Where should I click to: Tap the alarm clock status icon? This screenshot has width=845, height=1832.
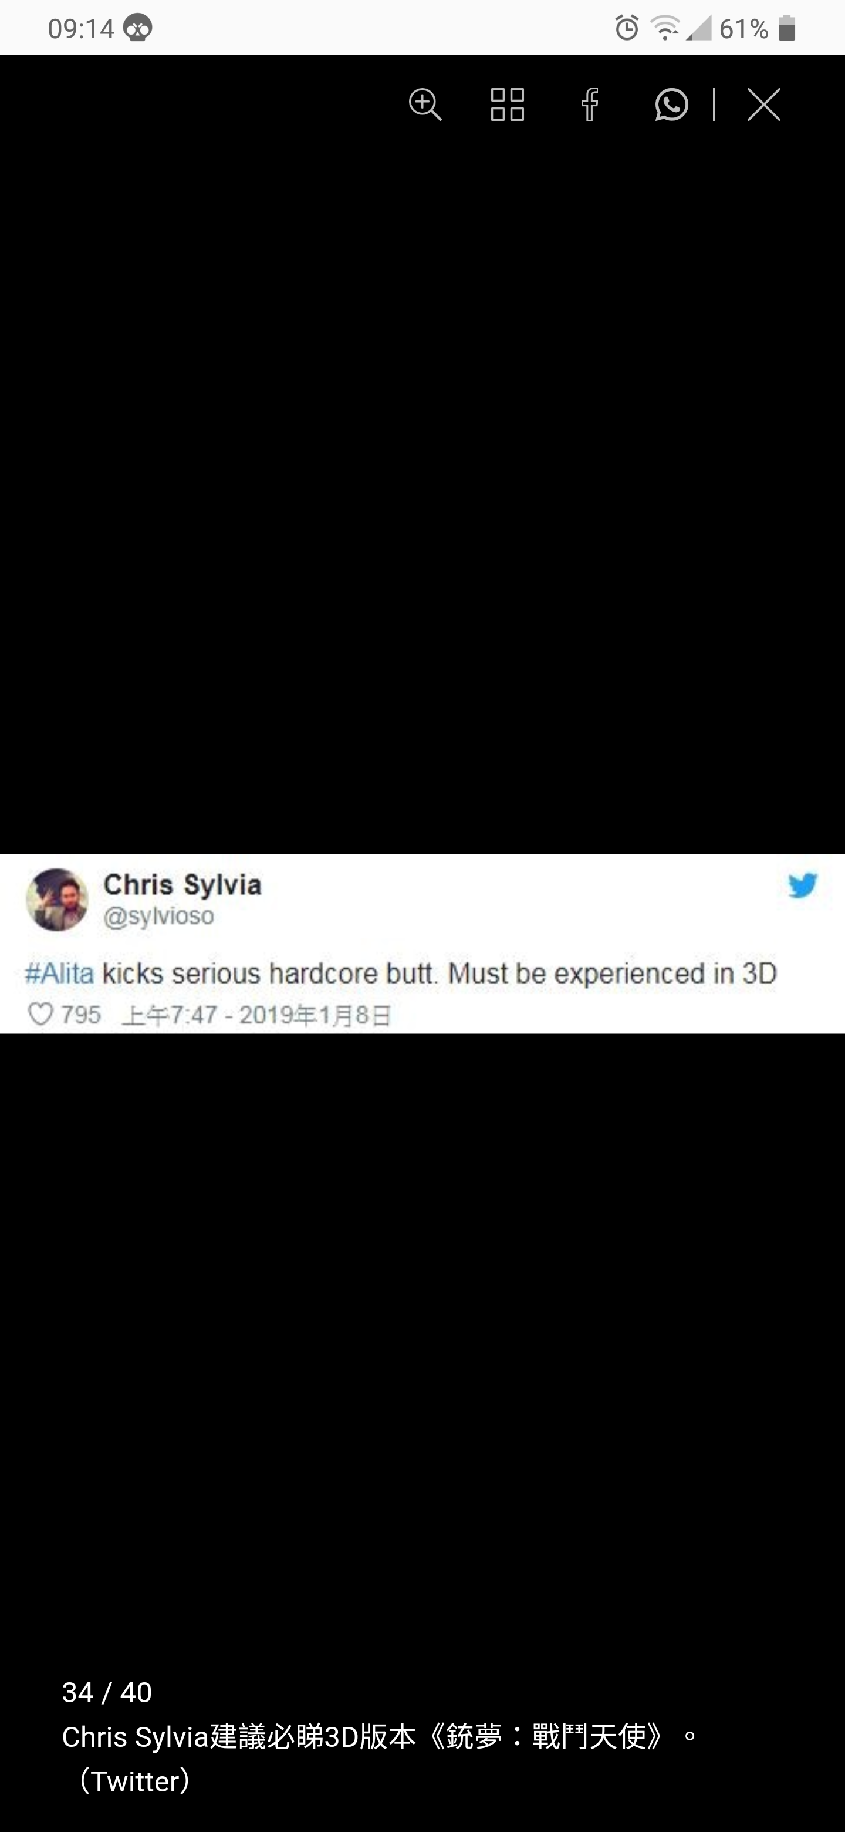pos(627,28)
